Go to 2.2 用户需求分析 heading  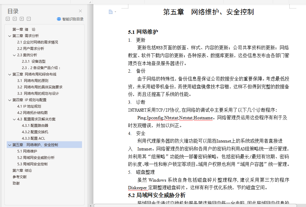[x=30, y=49]
